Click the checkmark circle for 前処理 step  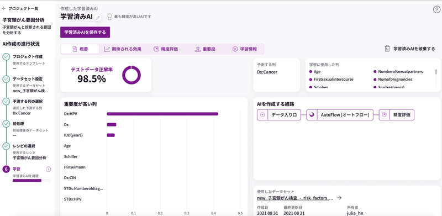(x=6, y=124)
